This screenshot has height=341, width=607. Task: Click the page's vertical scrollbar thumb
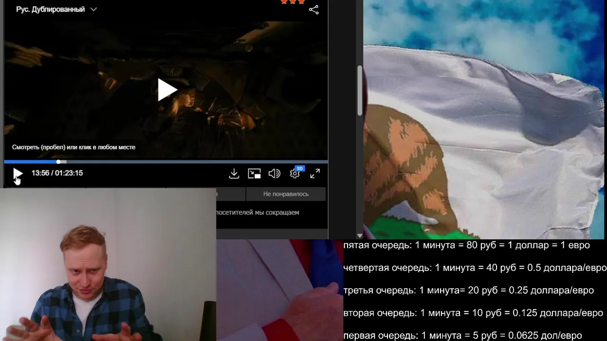pos(360,90)
